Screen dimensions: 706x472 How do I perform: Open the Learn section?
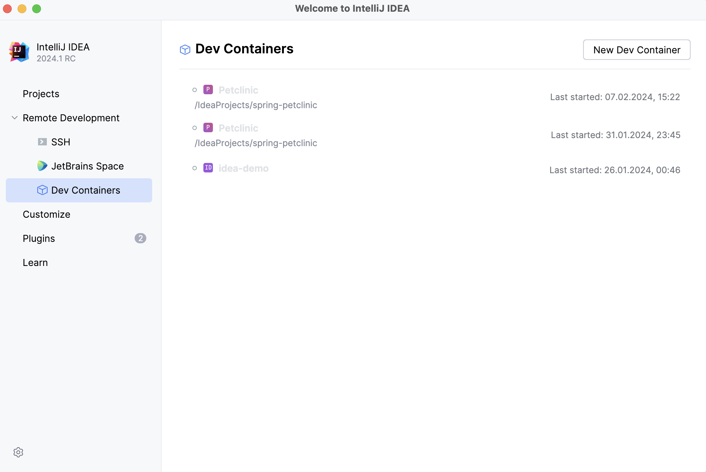point(35,262)
